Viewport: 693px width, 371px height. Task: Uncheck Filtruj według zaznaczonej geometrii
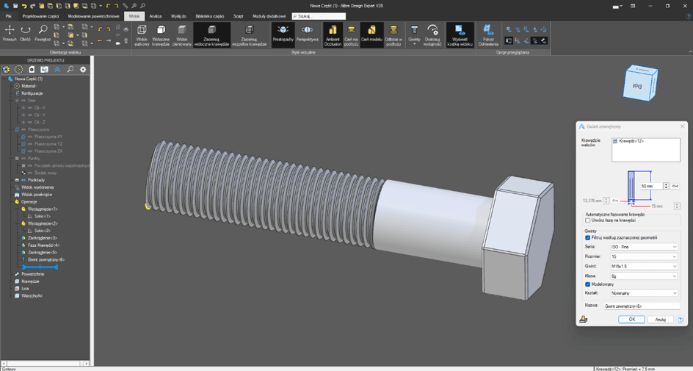pyautogui.click(x=588, y=238)
